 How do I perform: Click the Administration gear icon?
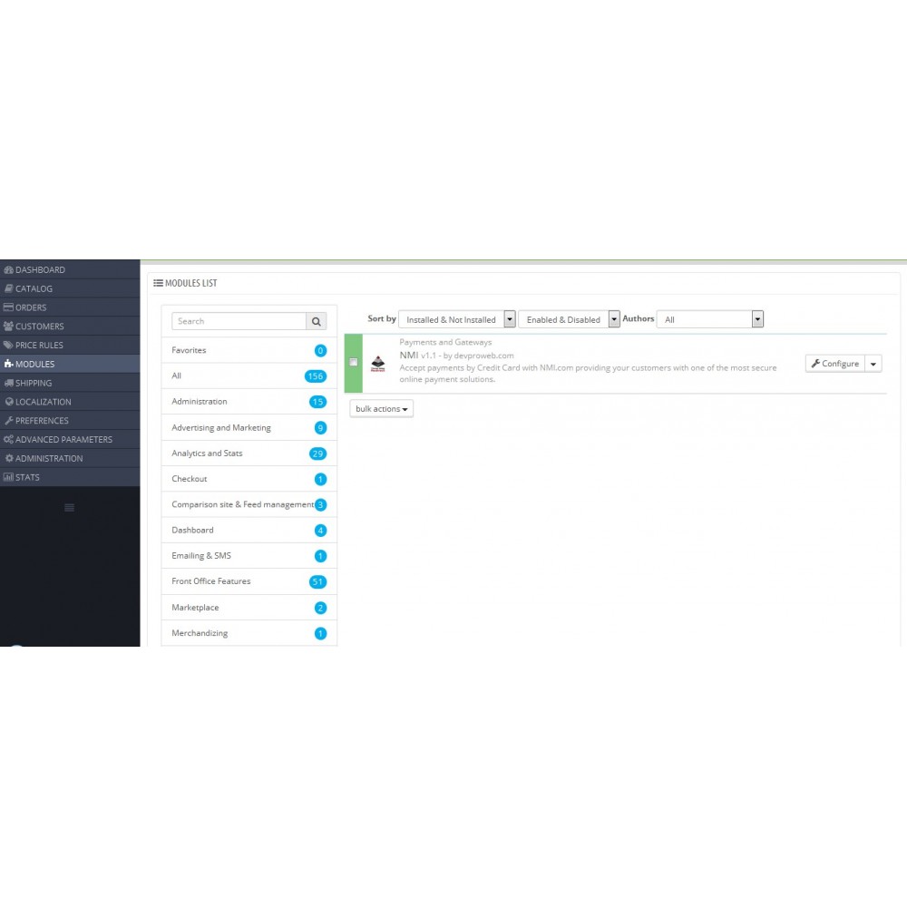(9, 458)
